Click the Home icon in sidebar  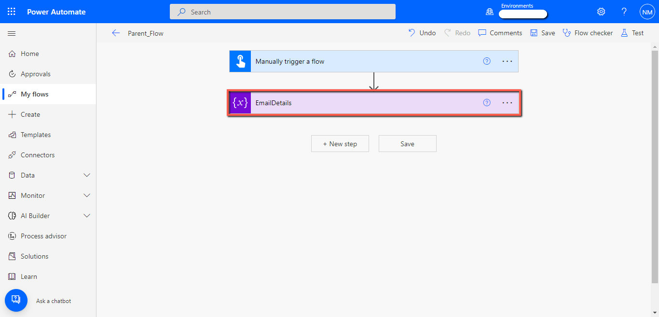coord(13,54)
